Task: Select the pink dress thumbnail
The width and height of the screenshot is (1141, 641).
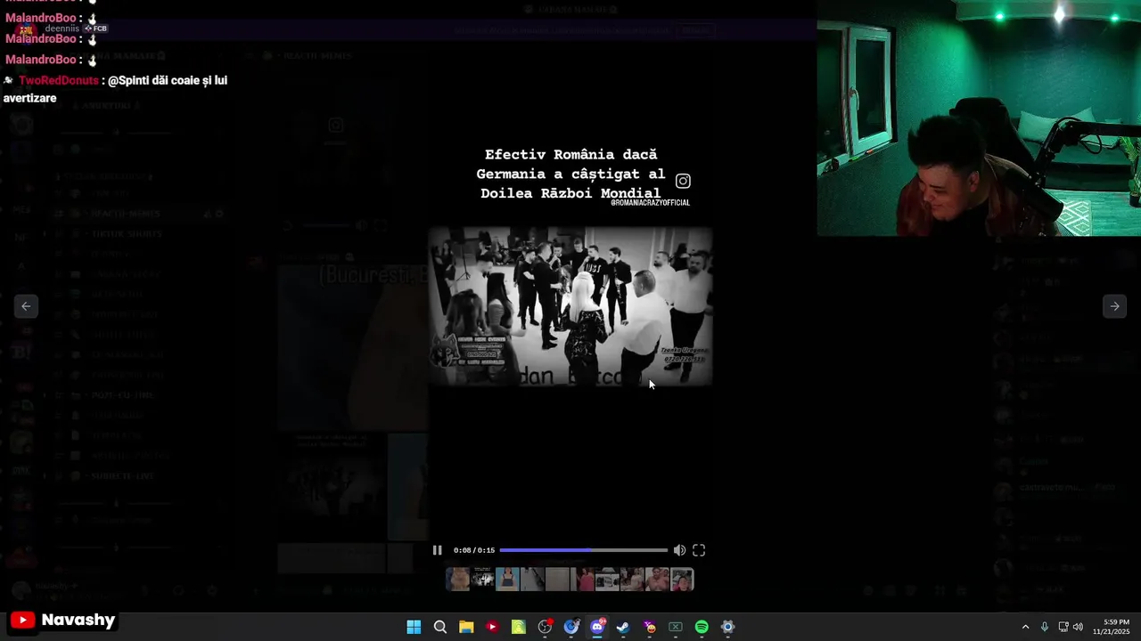Action: click(582, 580)
